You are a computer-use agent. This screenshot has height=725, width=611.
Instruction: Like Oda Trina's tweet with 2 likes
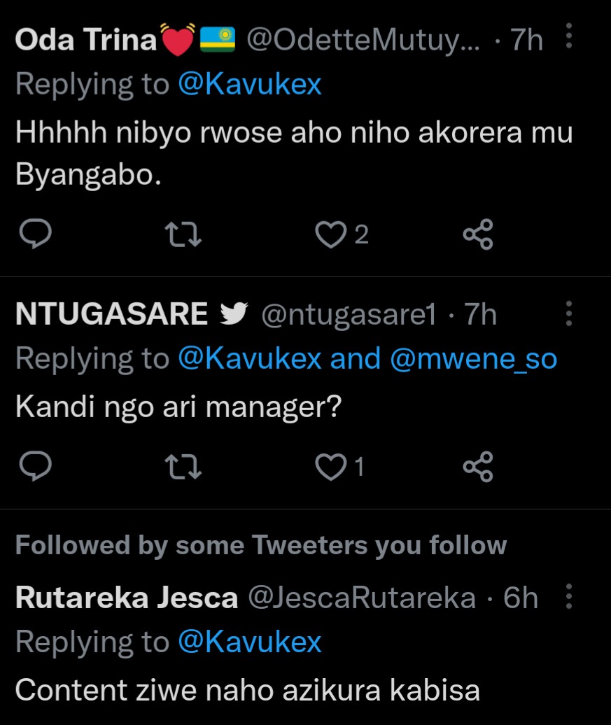[x=330, y=234]
